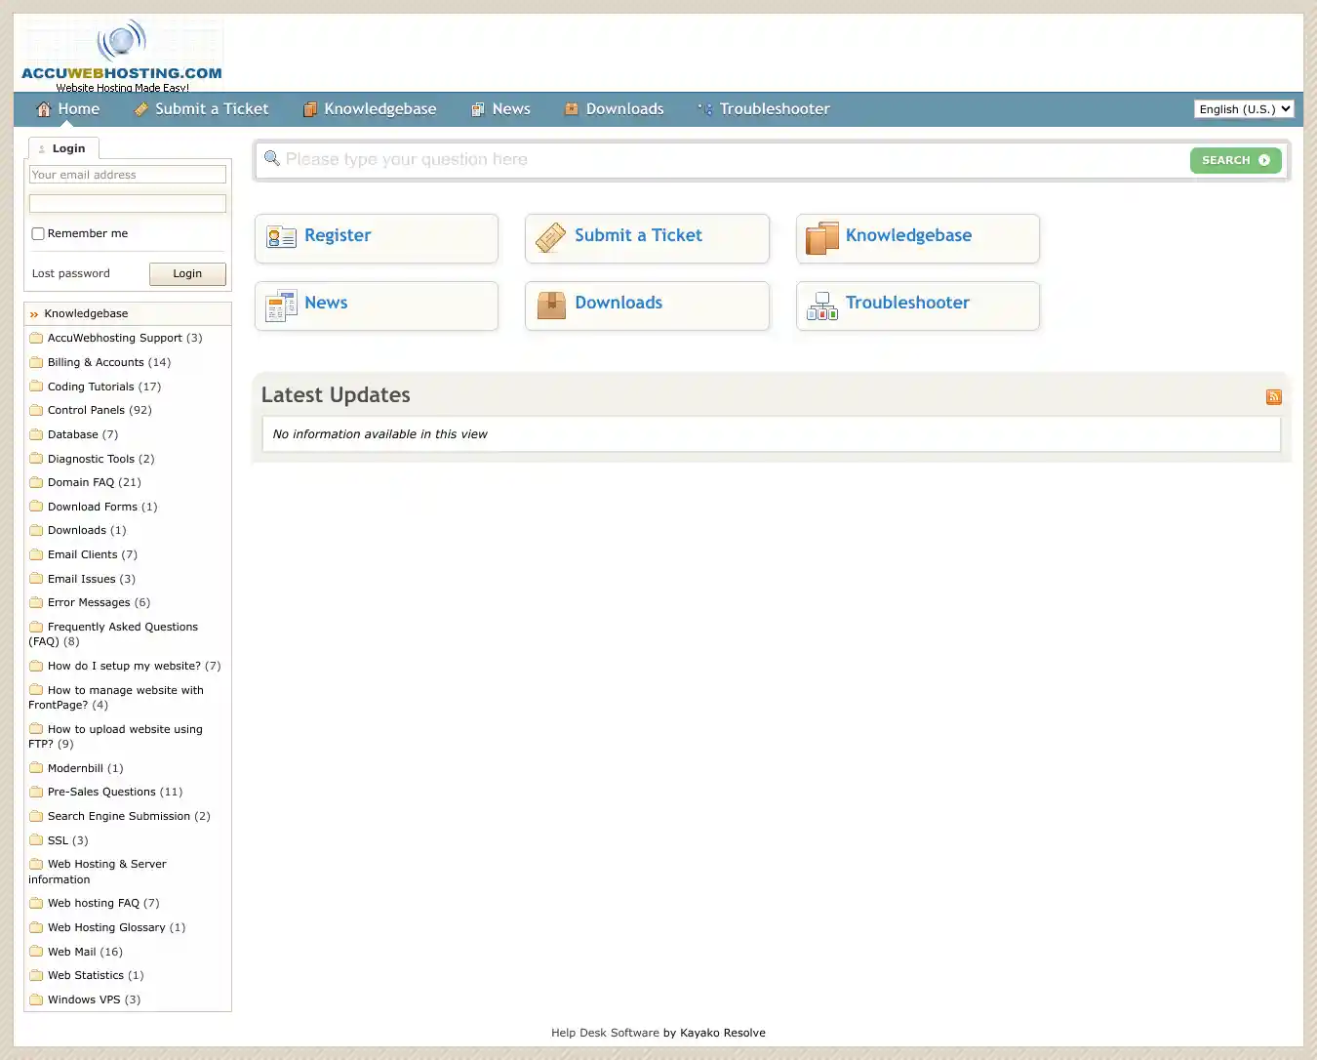
Task: Click the Register user icon
Action: (281, 236)
